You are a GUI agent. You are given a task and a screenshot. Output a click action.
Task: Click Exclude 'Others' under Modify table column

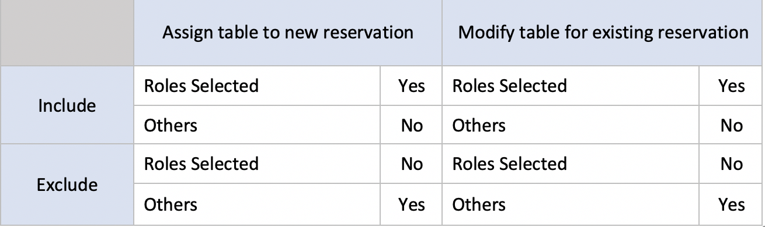479,204
